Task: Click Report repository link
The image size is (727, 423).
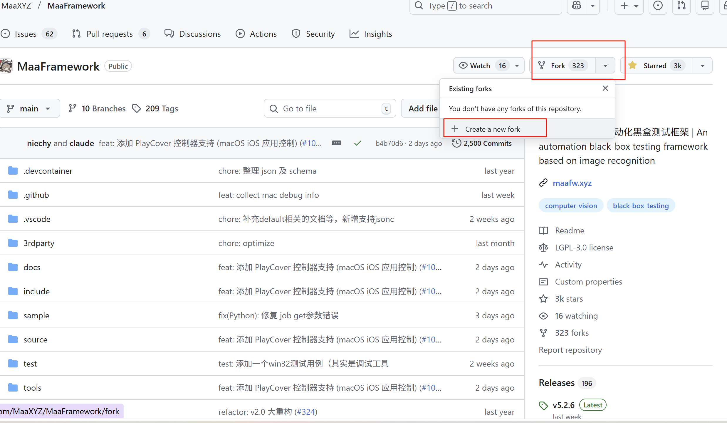Action: [x=570, y=350]
